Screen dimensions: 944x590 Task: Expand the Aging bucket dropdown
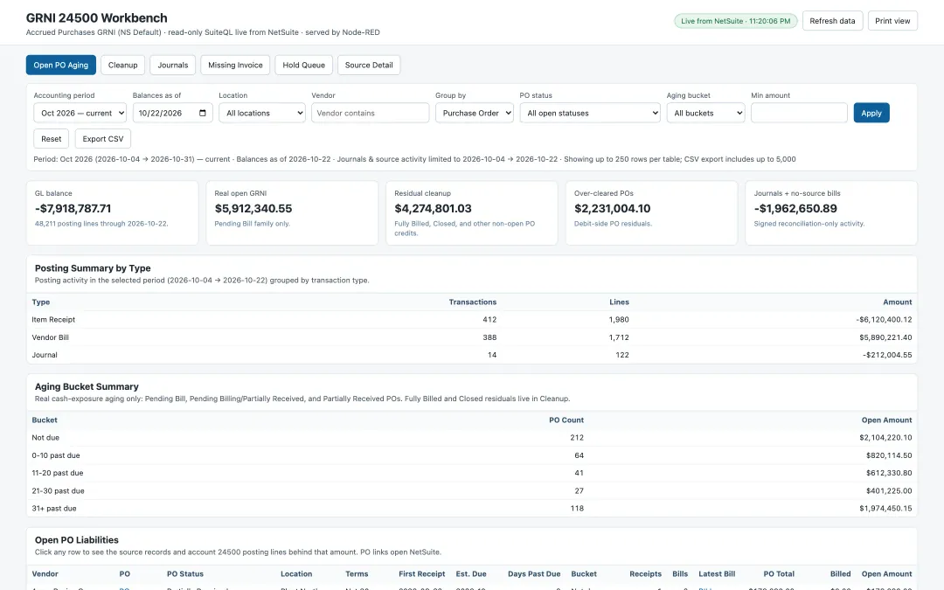(x=705, y=113)
